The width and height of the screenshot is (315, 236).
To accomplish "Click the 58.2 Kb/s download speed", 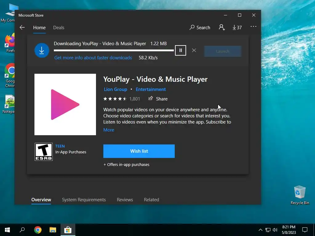I will pyautogui.click(x=148, y=58).
